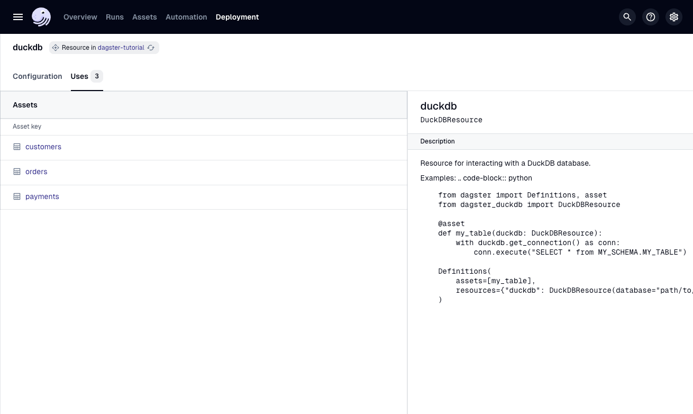Go to the Overview page
Image resolution: width=693 pixels, height=414 pixels.
coord(80,17)
